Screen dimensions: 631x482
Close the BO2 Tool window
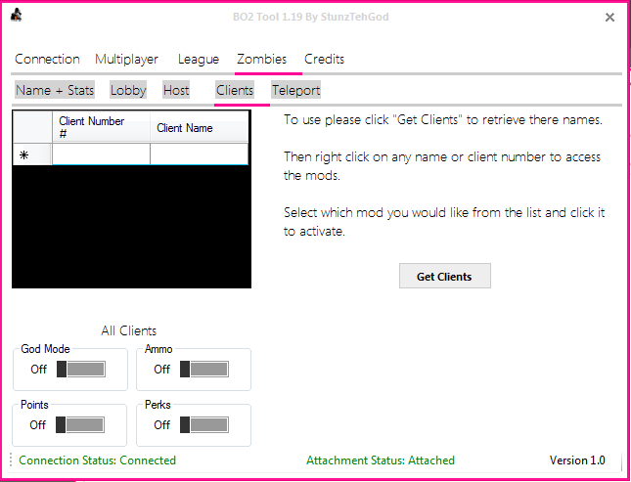tap(609, 18)
